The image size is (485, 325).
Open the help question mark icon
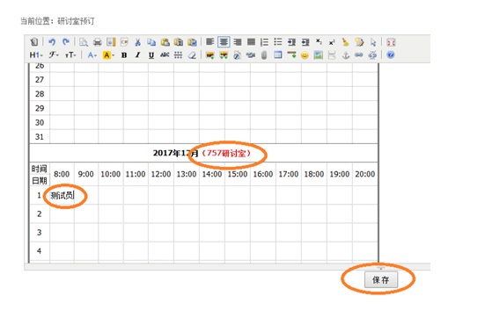pyautogui.click(x=391, y=55)
